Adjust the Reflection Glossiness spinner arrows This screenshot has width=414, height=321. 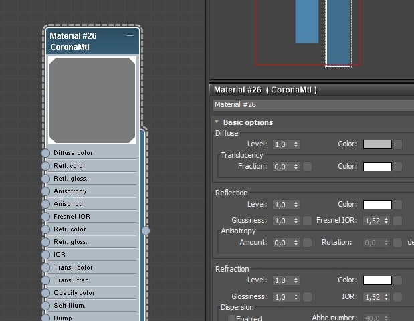(296, 221)
